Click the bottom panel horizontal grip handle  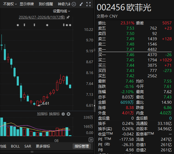click(x=32, y=152)
